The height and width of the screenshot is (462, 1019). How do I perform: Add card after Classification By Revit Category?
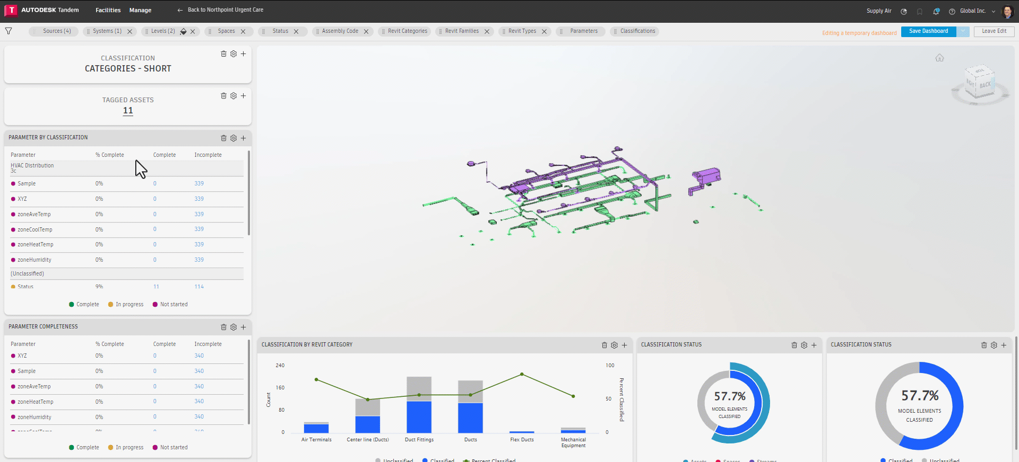click(x=624, y=345)
